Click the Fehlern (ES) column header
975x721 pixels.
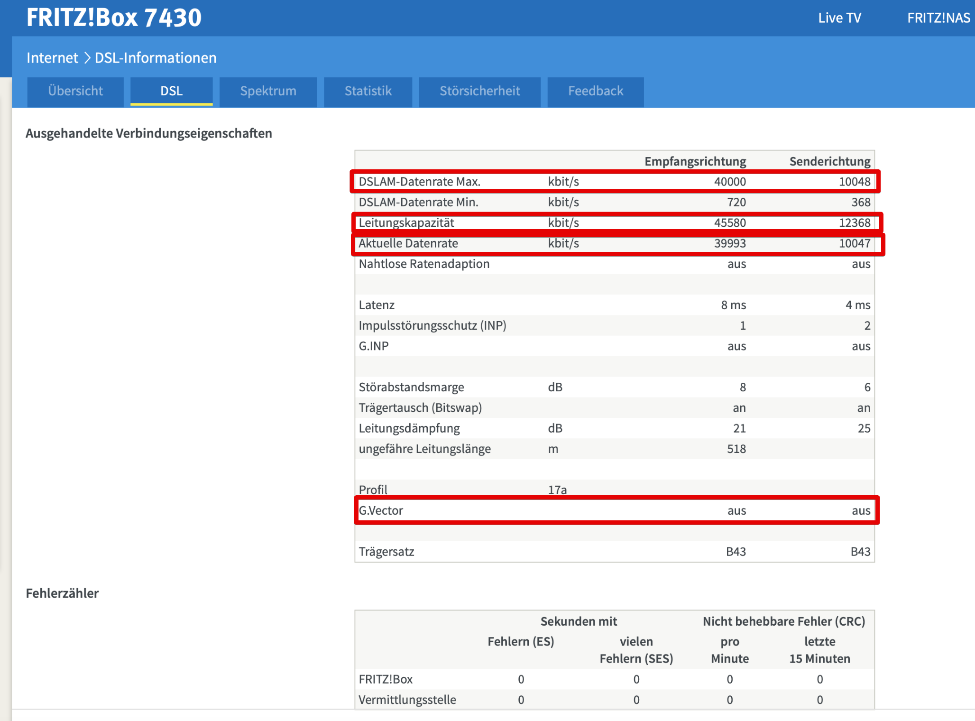click(521, 642)
